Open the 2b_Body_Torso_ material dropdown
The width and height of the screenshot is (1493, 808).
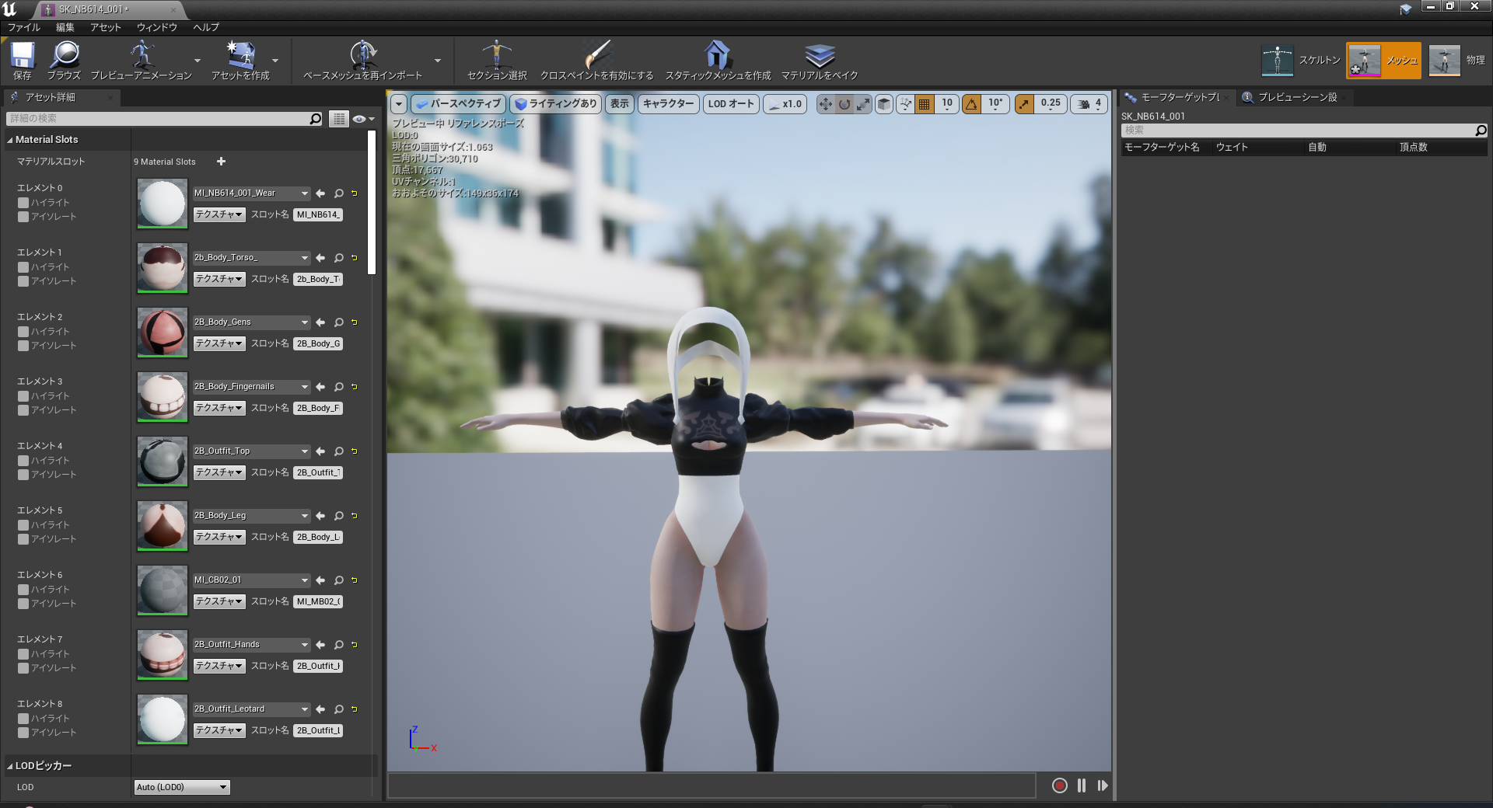pos(251,258)
